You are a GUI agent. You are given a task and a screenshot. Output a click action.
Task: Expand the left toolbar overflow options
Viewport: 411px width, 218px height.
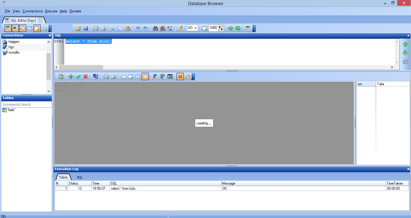[x=50, y=29]
